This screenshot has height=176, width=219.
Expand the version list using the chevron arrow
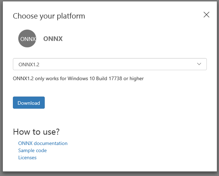199,64
